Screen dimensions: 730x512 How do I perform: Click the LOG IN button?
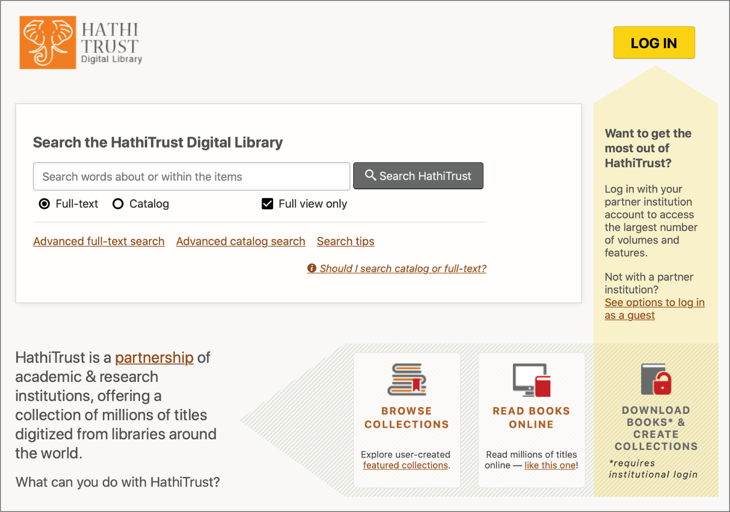[x=654, y=43]
